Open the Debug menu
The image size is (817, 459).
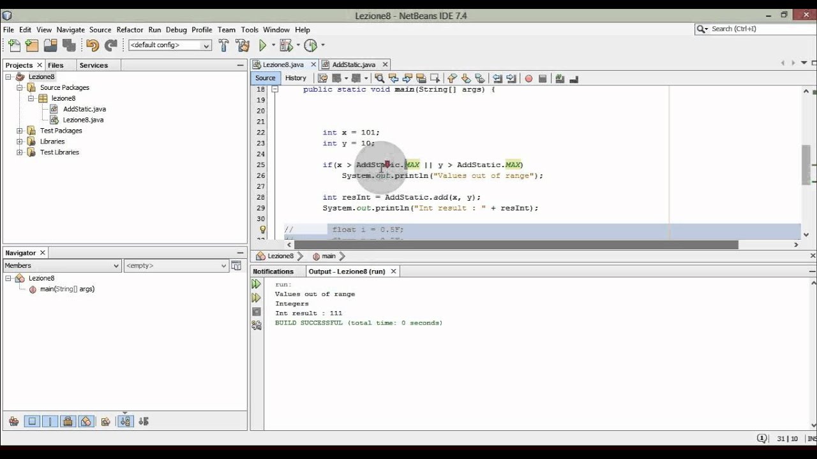pos(176,29)
